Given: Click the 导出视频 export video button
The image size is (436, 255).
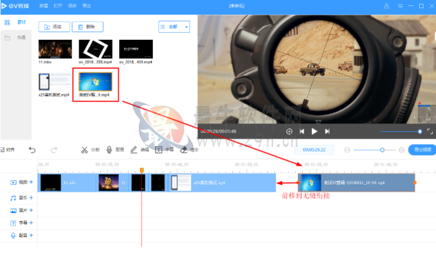Looking at the screenshot, I should pyautogui.click(x=422, y=150).
